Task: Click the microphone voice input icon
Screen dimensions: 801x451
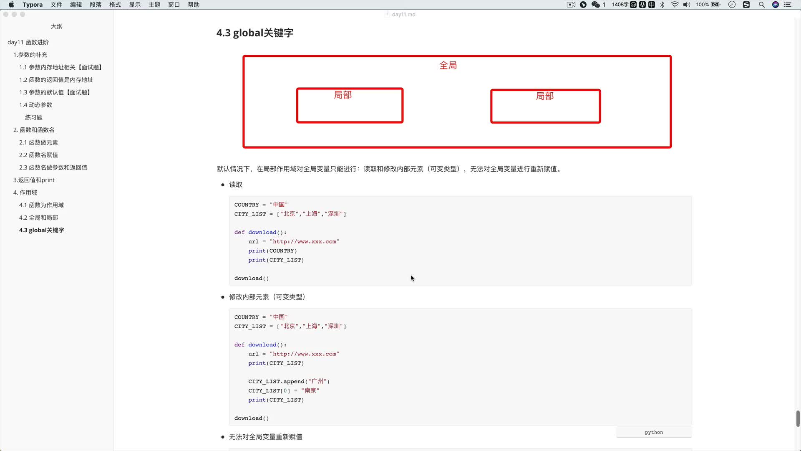Action: (x=642, y=5)
